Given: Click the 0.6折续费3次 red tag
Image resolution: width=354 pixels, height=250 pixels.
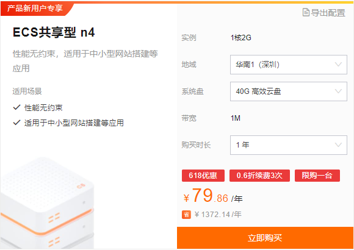Looking at the screenshot, I should pyautogui.click(x=259, y=176).
